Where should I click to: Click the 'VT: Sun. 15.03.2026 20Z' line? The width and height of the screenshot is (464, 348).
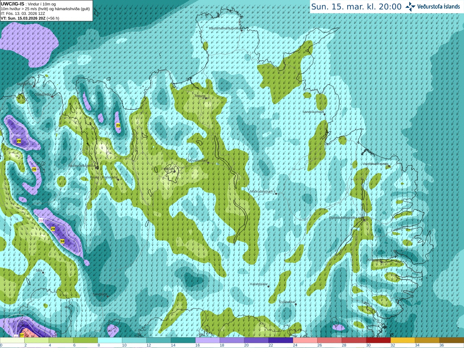pos(30,18)
